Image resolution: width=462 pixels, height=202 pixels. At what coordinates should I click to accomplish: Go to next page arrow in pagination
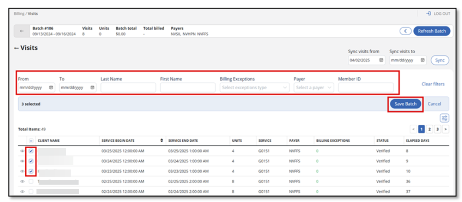click(x=445, y=129)
